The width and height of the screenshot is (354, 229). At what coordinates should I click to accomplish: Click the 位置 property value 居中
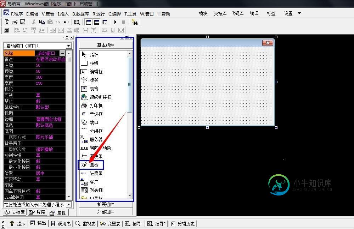click(50, 173)
